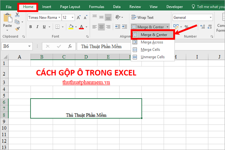
Task: Click Merge & Center ribbon button
Action: coord(148,27)
